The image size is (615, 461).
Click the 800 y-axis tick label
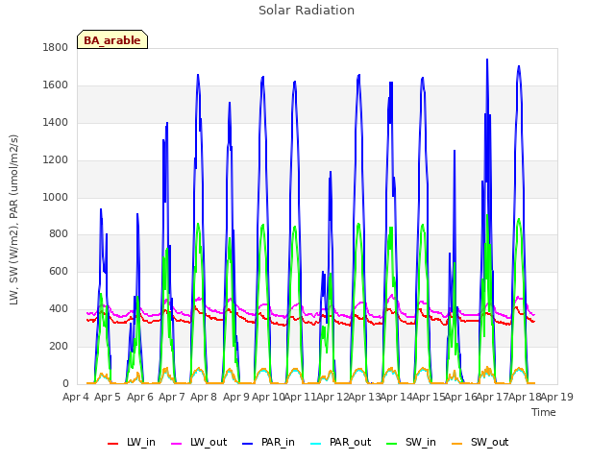(59, 234)
